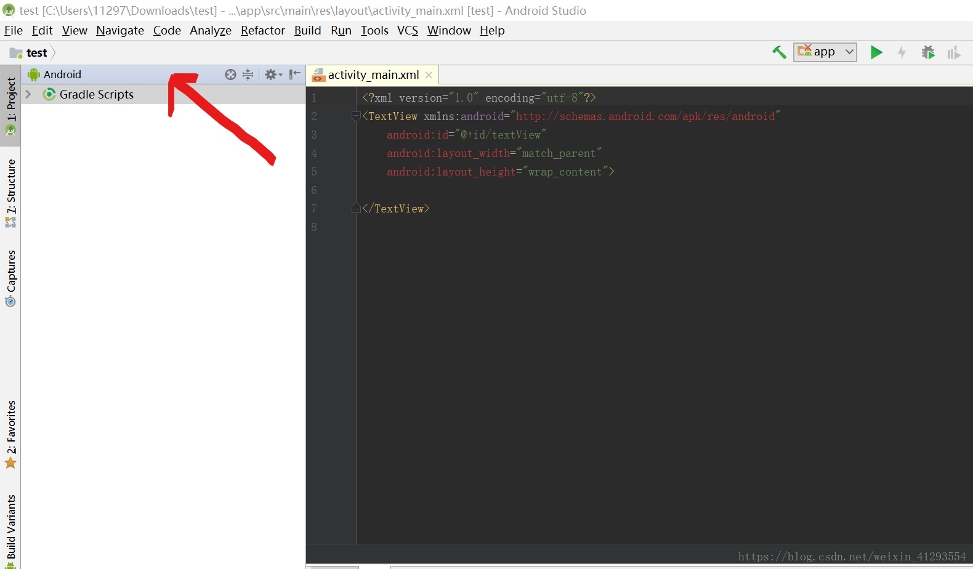Toggle the Build Variants tool window
This screenshot has height=569, width=973.
10,531
